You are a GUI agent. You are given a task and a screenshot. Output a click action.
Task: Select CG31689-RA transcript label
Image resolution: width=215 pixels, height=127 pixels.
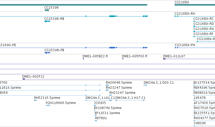(x=204, y=29)
